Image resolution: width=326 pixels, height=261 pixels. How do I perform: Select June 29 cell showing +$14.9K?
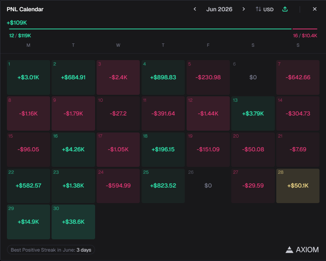point(28,222)
